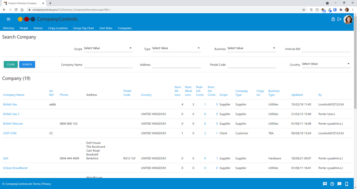Open the Eclipse Broadband company link
Image resolution: width=357 pixels, height=189 pixels.
pyautogui.click(x=15, y=168)
